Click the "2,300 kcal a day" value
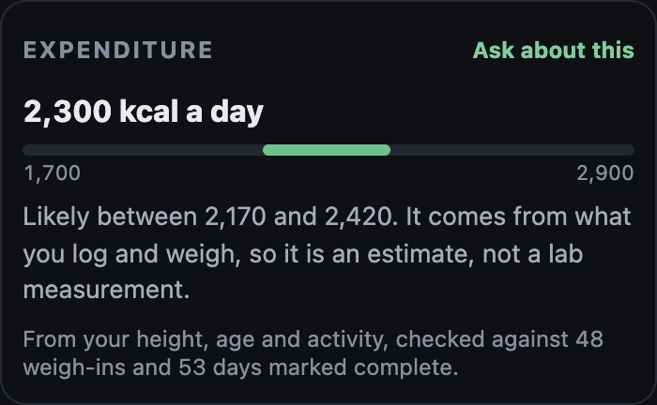The width and height of the screenshot is (657, 405). [144, 112]
